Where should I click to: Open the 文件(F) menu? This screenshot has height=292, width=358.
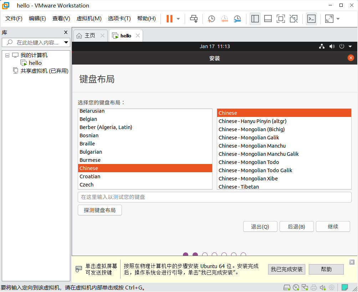pos(14,19)
